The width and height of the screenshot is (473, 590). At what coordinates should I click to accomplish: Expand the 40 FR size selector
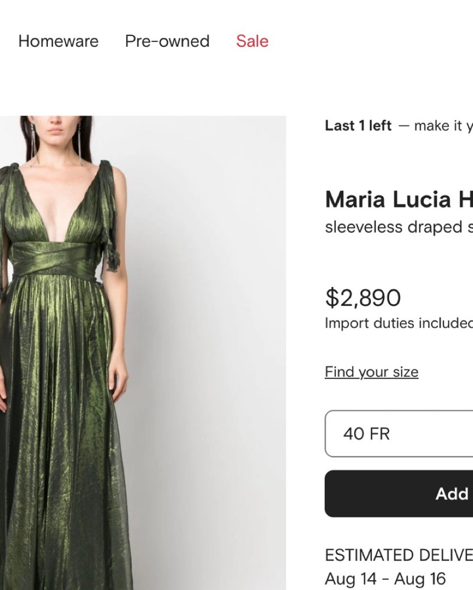(x=399, y=434)
